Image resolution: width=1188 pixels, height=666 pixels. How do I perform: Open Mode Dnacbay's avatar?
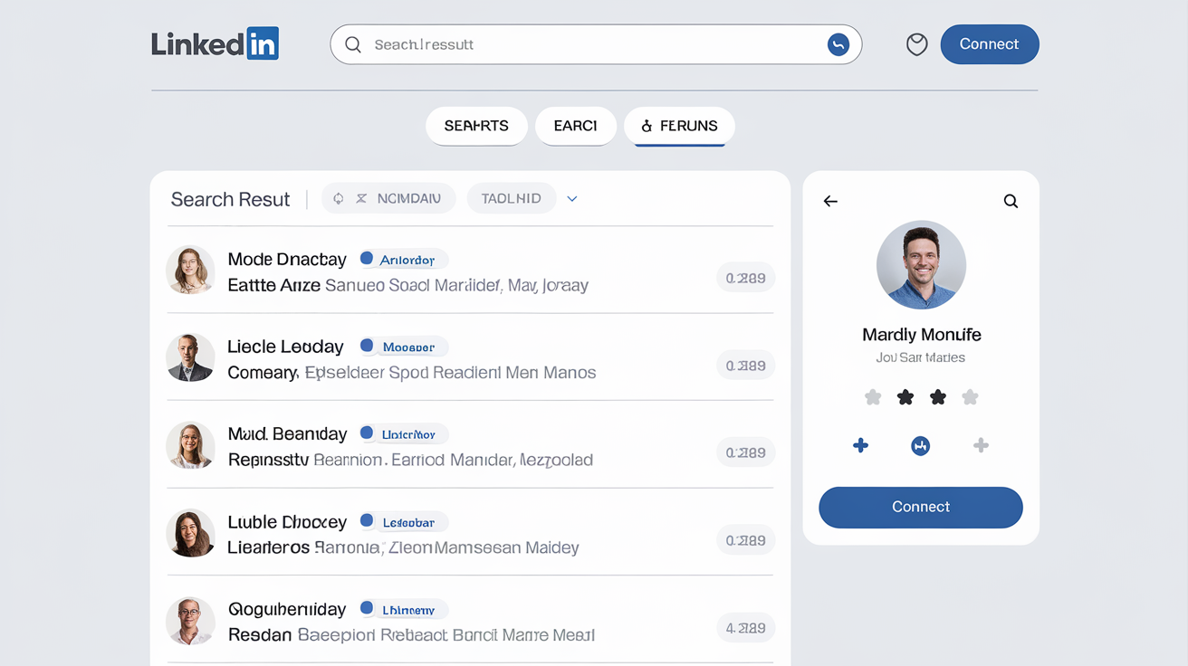coord(190,270)
